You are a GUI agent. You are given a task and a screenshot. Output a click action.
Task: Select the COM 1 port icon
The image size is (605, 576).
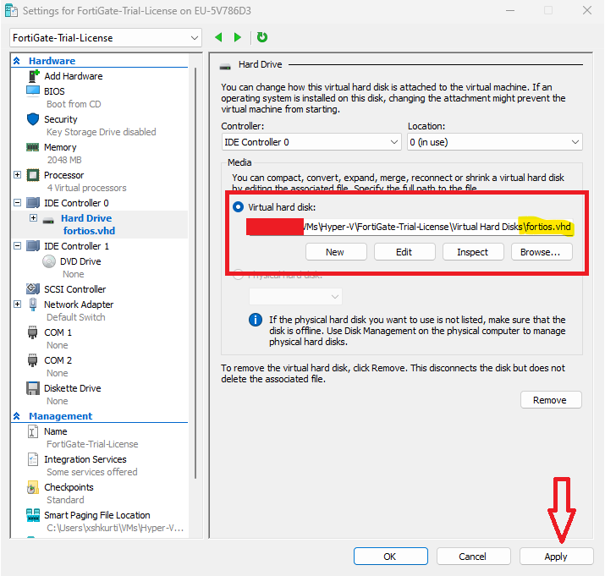33,332
